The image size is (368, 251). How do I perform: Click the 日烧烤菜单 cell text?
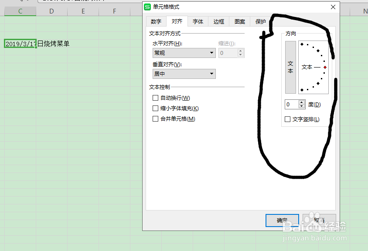tap(53, 44)
